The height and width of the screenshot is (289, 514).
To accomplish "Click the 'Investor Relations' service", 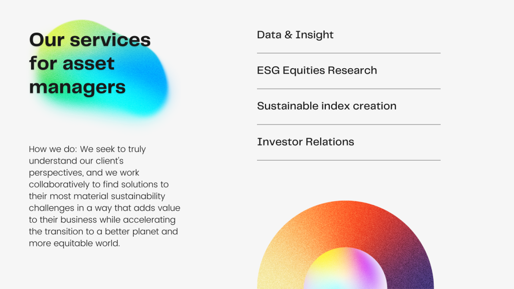I will pos(305,142).
